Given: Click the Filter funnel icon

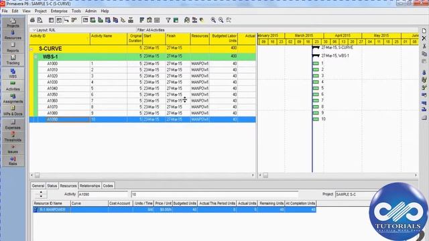Looking at the screenshot, I should click(x=168, y=20).
